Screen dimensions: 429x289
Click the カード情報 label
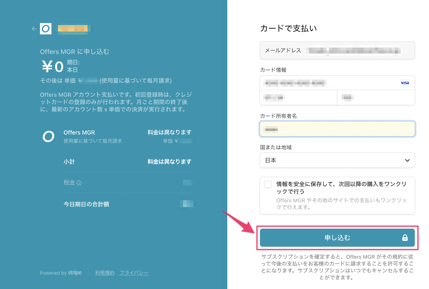pos(273,70)
